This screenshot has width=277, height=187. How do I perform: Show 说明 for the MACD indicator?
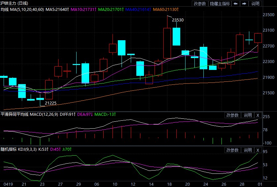tap(248, 115)
